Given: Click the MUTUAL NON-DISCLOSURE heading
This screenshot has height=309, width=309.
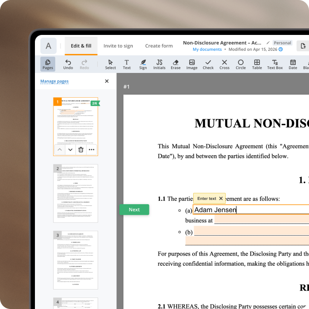Looking at the screenshot, I should click(x=252, y=124).
